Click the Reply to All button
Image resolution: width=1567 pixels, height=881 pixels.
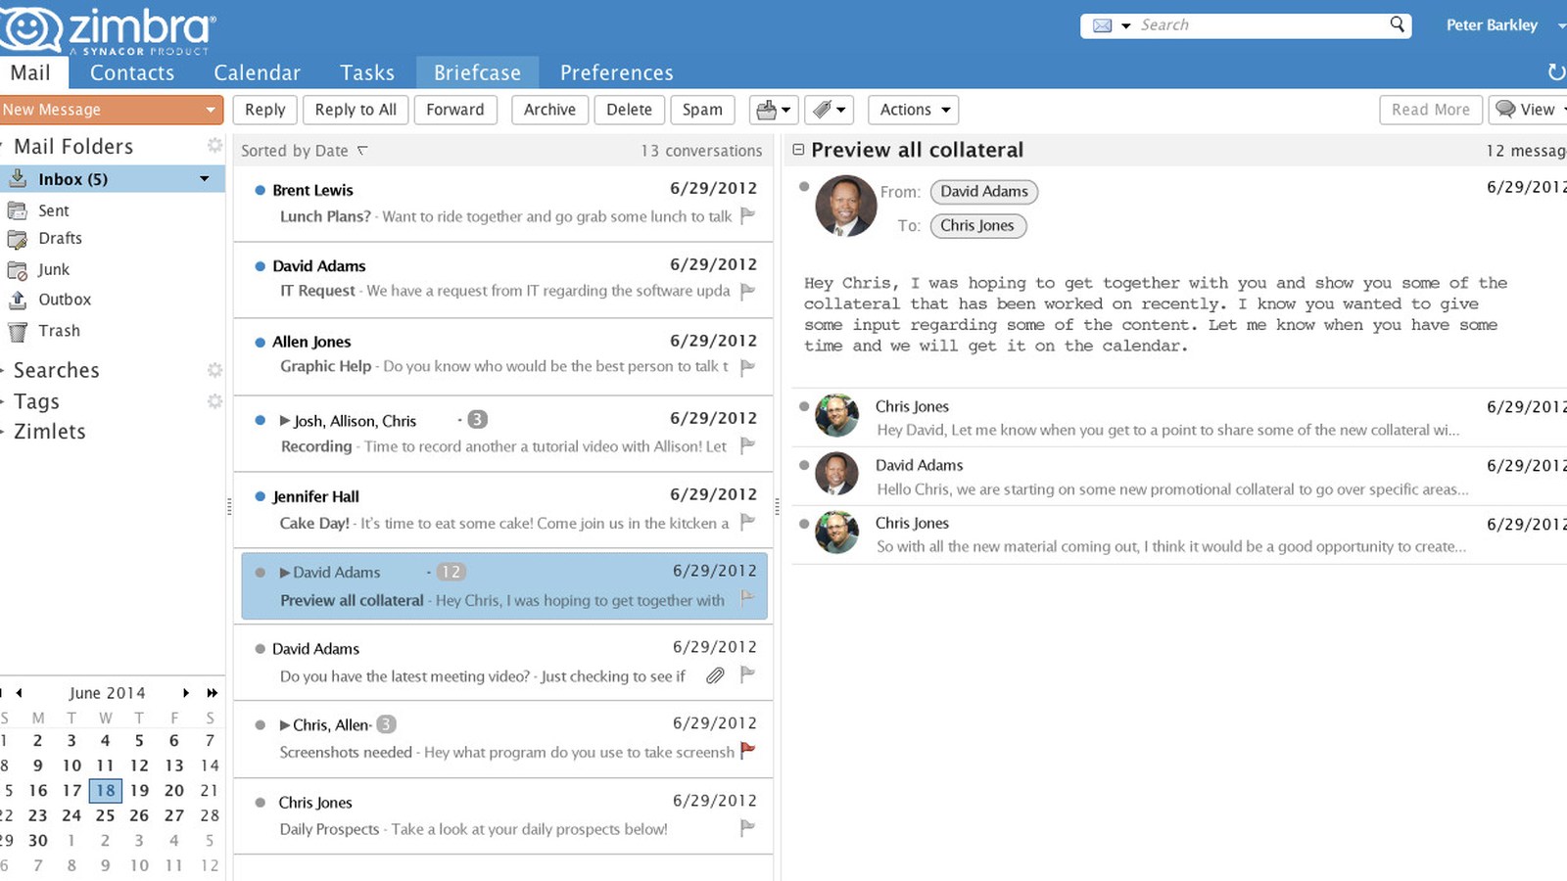[356, 110]
